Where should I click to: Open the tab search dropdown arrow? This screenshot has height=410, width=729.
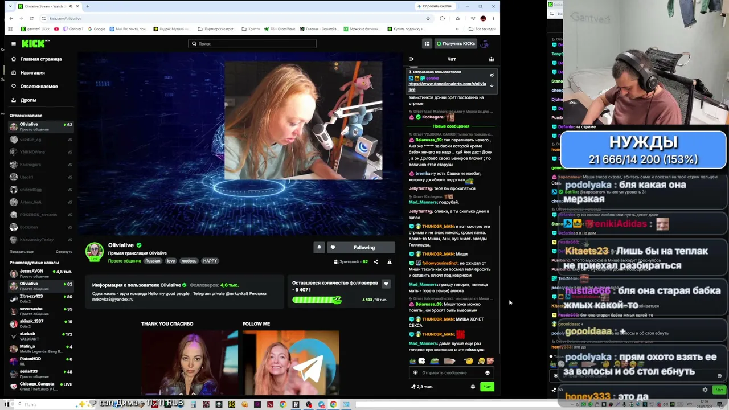point(10,6)
